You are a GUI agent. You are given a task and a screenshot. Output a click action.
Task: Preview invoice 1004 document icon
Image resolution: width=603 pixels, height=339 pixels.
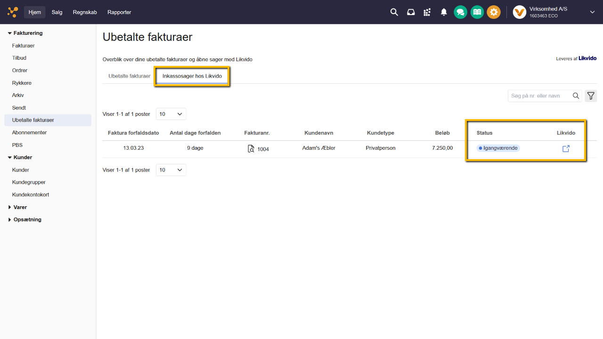(251, 149)
